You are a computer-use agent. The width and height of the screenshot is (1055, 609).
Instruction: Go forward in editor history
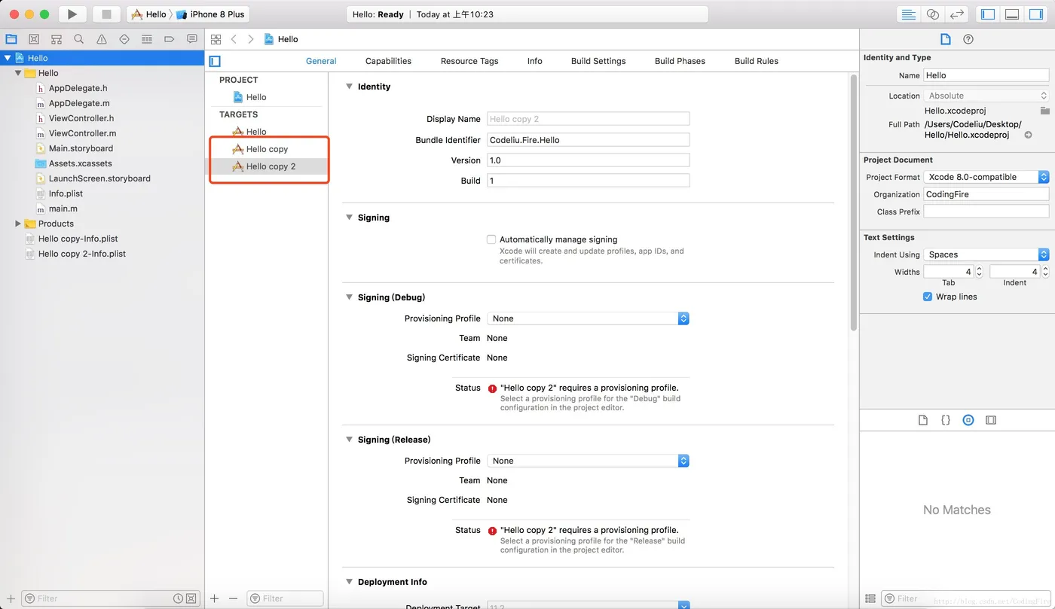click(251, 39)
